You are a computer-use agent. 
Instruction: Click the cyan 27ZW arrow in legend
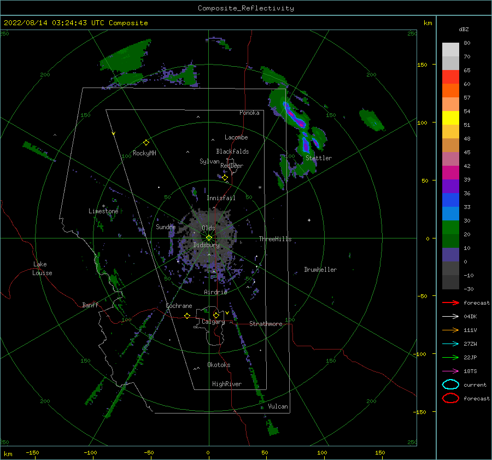click(x=450, y=344)
